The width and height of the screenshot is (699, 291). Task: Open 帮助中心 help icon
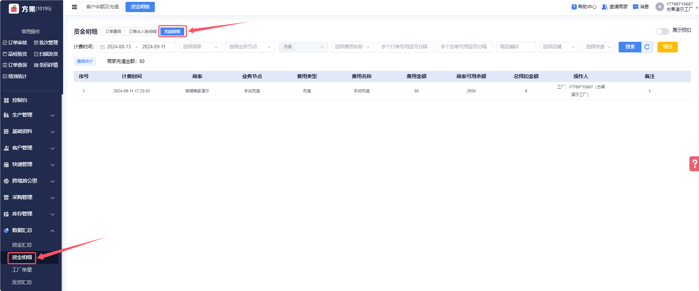click(574, 7)
